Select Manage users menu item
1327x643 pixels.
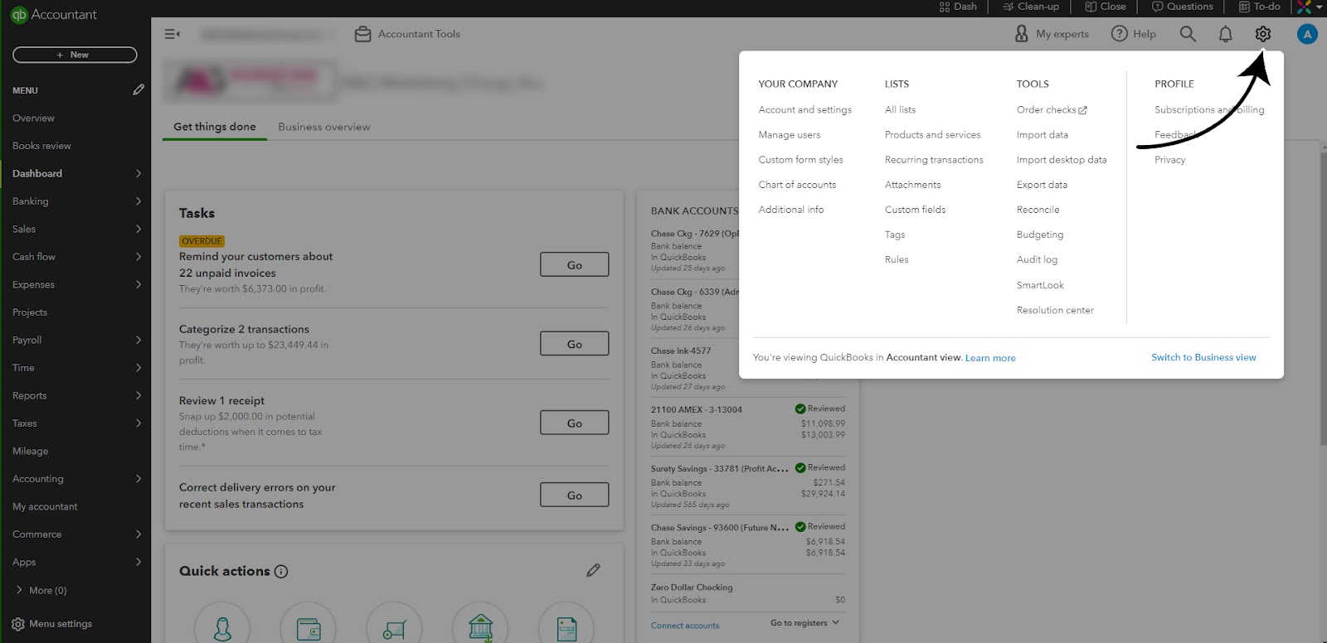pyautogui.click(x=789, y=134)
